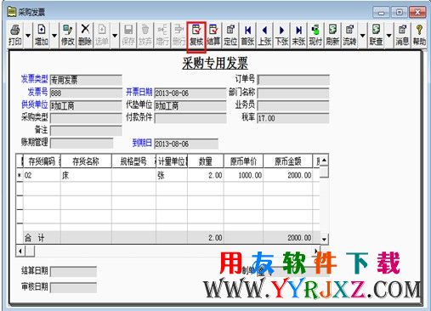Click the 删行 (Delete row) icon
This screenshot has height=311, width=431.
coord(179,35)
